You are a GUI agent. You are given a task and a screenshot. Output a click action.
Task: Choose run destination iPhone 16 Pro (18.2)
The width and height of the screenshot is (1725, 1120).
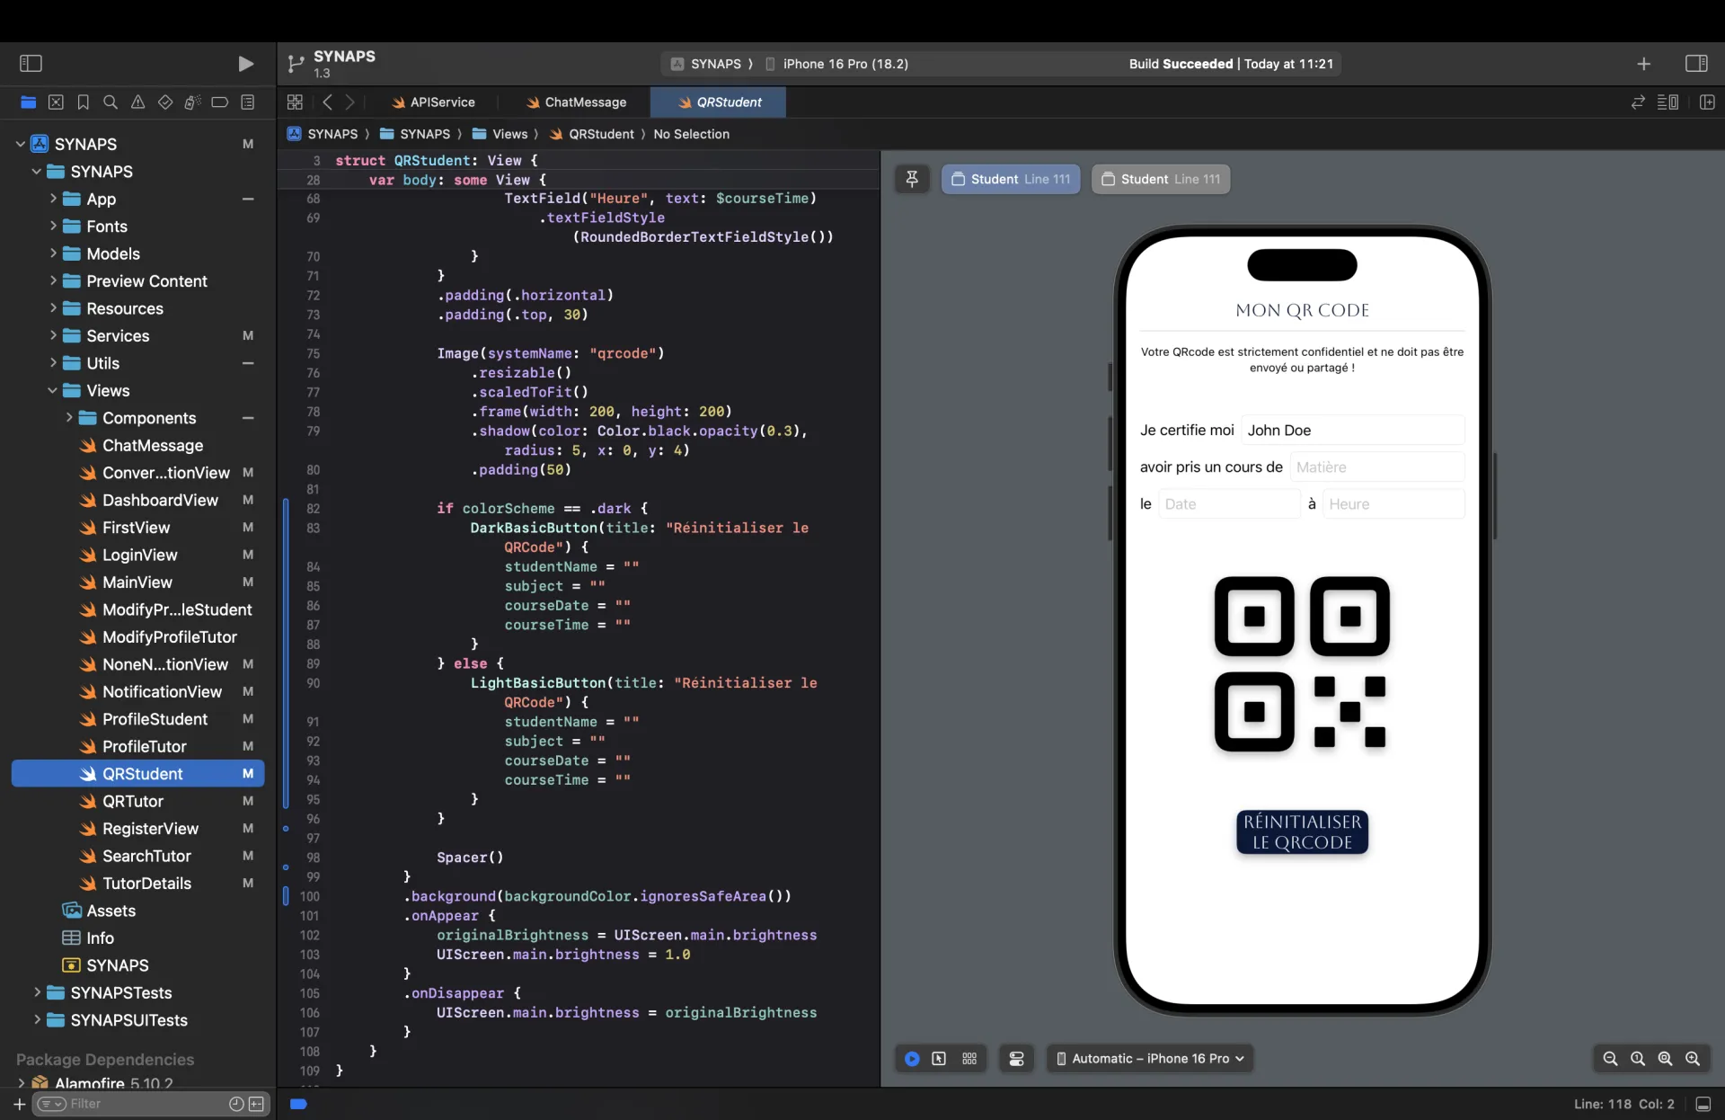click(x=836, y=64)
